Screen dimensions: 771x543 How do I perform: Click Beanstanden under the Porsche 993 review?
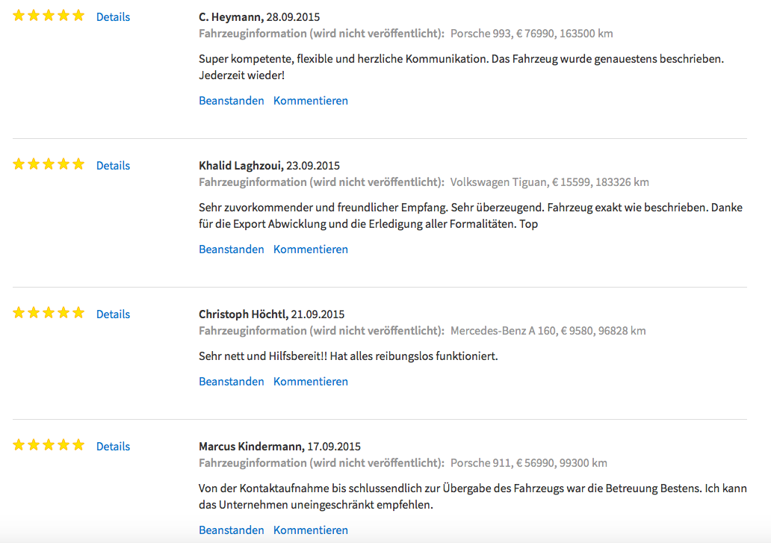231,100
